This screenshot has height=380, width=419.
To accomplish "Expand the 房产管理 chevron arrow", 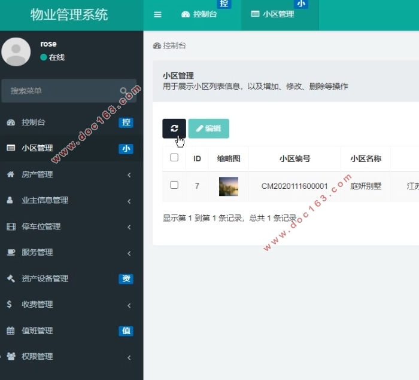I will [129, 175].
